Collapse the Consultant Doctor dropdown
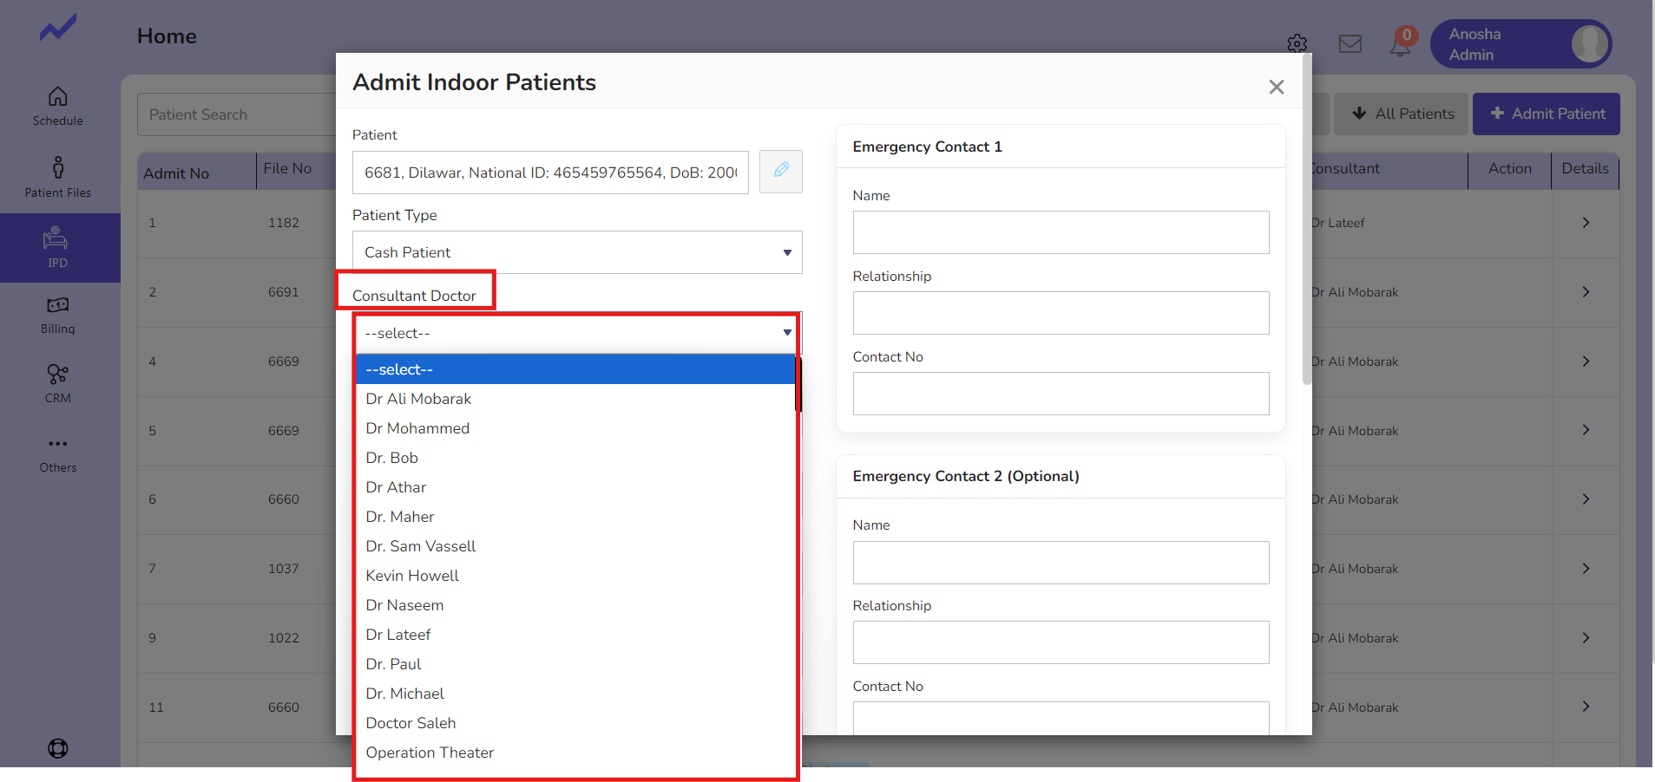Viewport: 1655px width, 782px height. click(x=576, y=333)
